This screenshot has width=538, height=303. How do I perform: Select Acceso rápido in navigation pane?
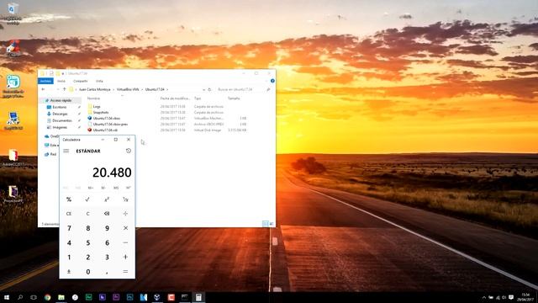[61, 100]
